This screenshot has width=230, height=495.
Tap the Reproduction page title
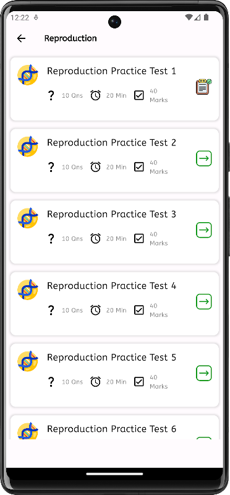(70, 38)
